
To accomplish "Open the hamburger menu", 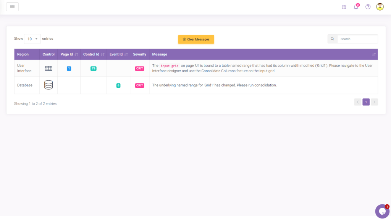I will tap(12, 6).
